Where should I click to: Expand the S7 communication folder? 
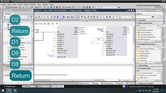click(x=137, y=73)
